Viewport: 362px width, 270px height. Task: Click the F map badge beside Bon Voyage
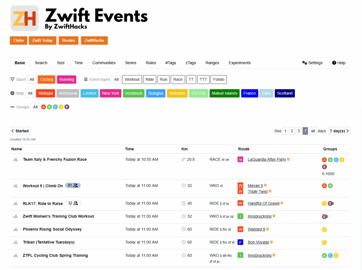240,242
